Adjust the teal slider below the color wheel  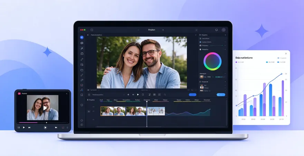coord(219,77)
